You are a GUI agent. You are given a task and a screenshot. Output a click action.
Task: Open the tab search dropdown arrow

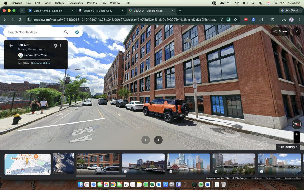coord(22,11)
